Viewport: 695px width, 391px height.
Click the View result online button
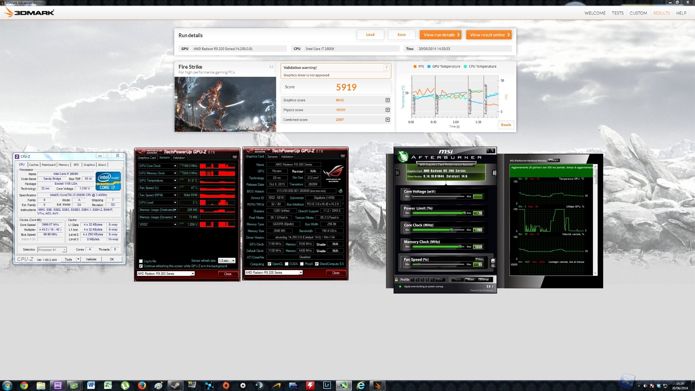pos(489,35)
